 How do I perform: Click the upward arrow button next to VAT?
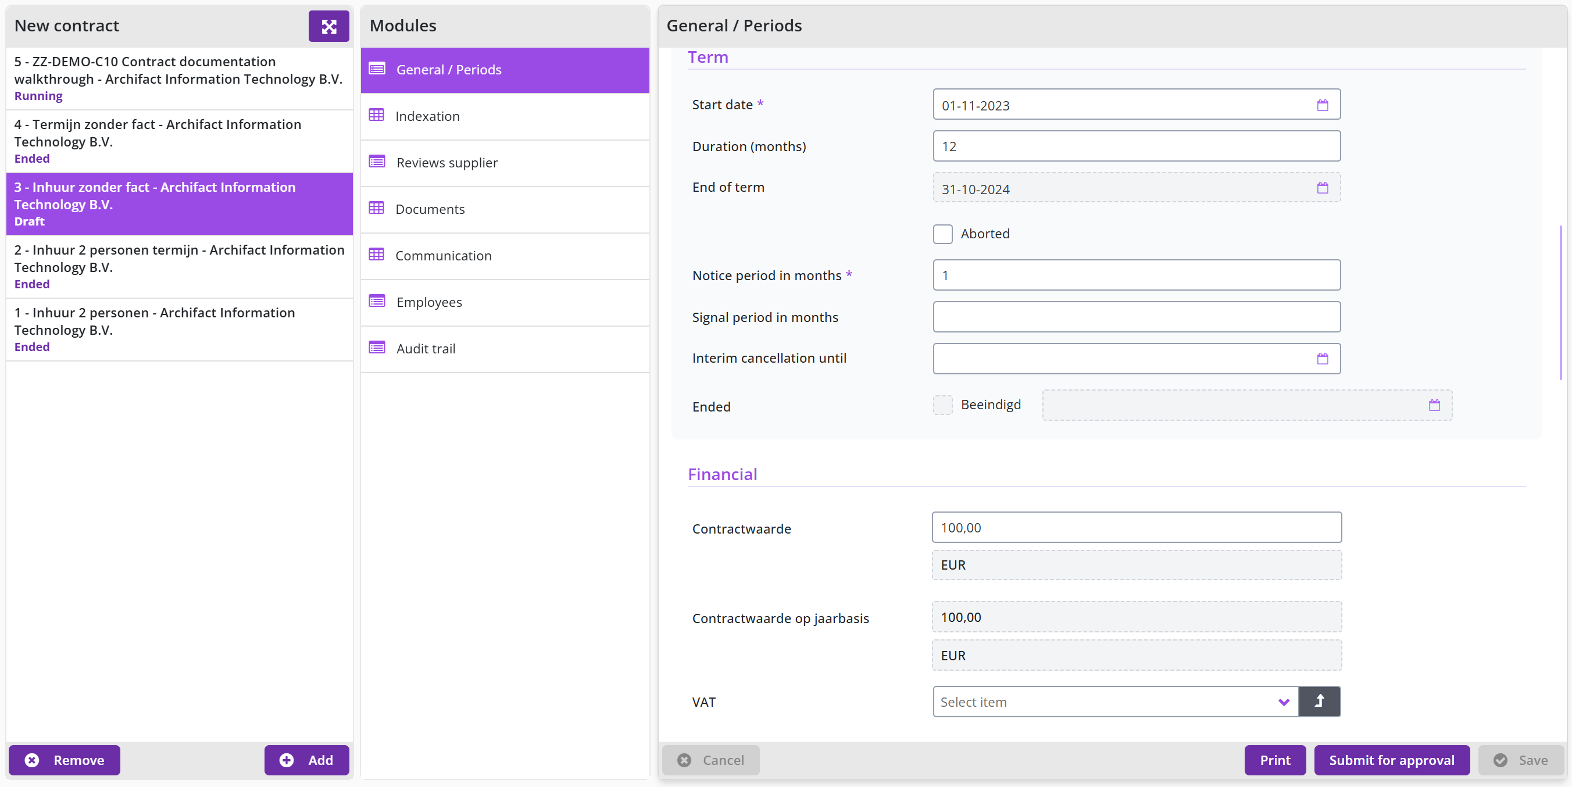tap(1319, 702)
